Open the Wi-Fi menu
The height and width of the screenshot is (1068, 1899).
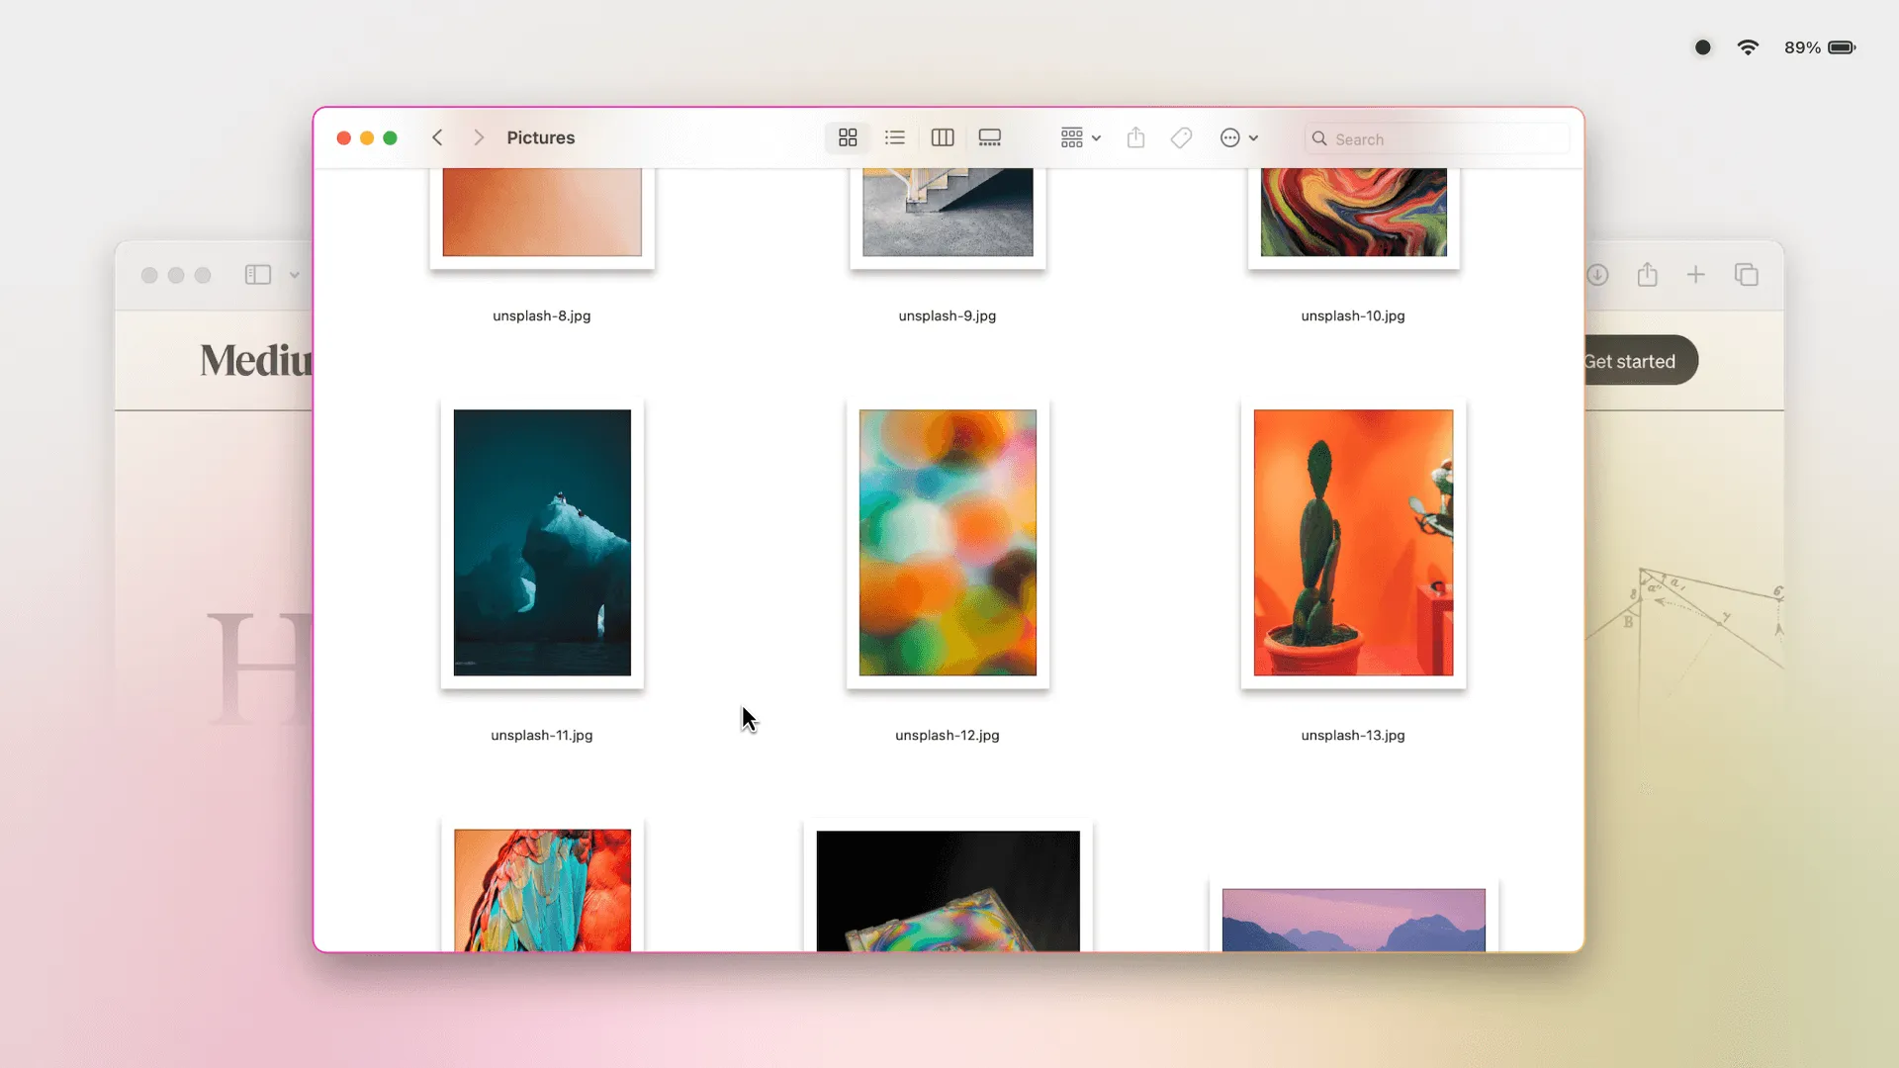tap(1749, 46)
